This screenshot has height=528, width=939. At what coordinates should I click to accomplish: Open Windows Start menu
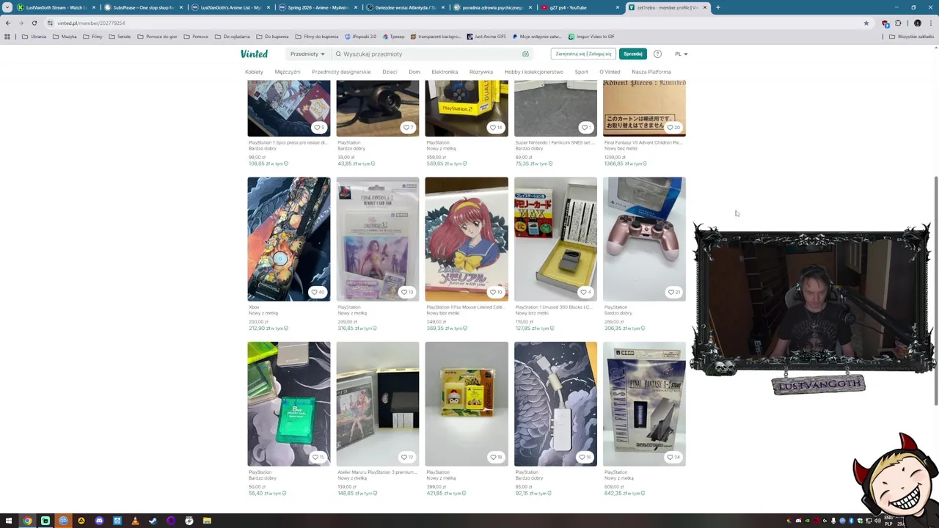pyautogui.click(x=9, y=521)
